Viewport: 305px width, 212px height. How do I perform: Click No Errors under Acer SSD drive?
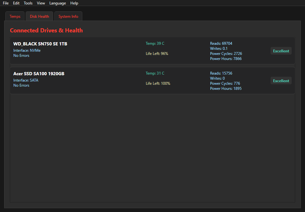21,85
